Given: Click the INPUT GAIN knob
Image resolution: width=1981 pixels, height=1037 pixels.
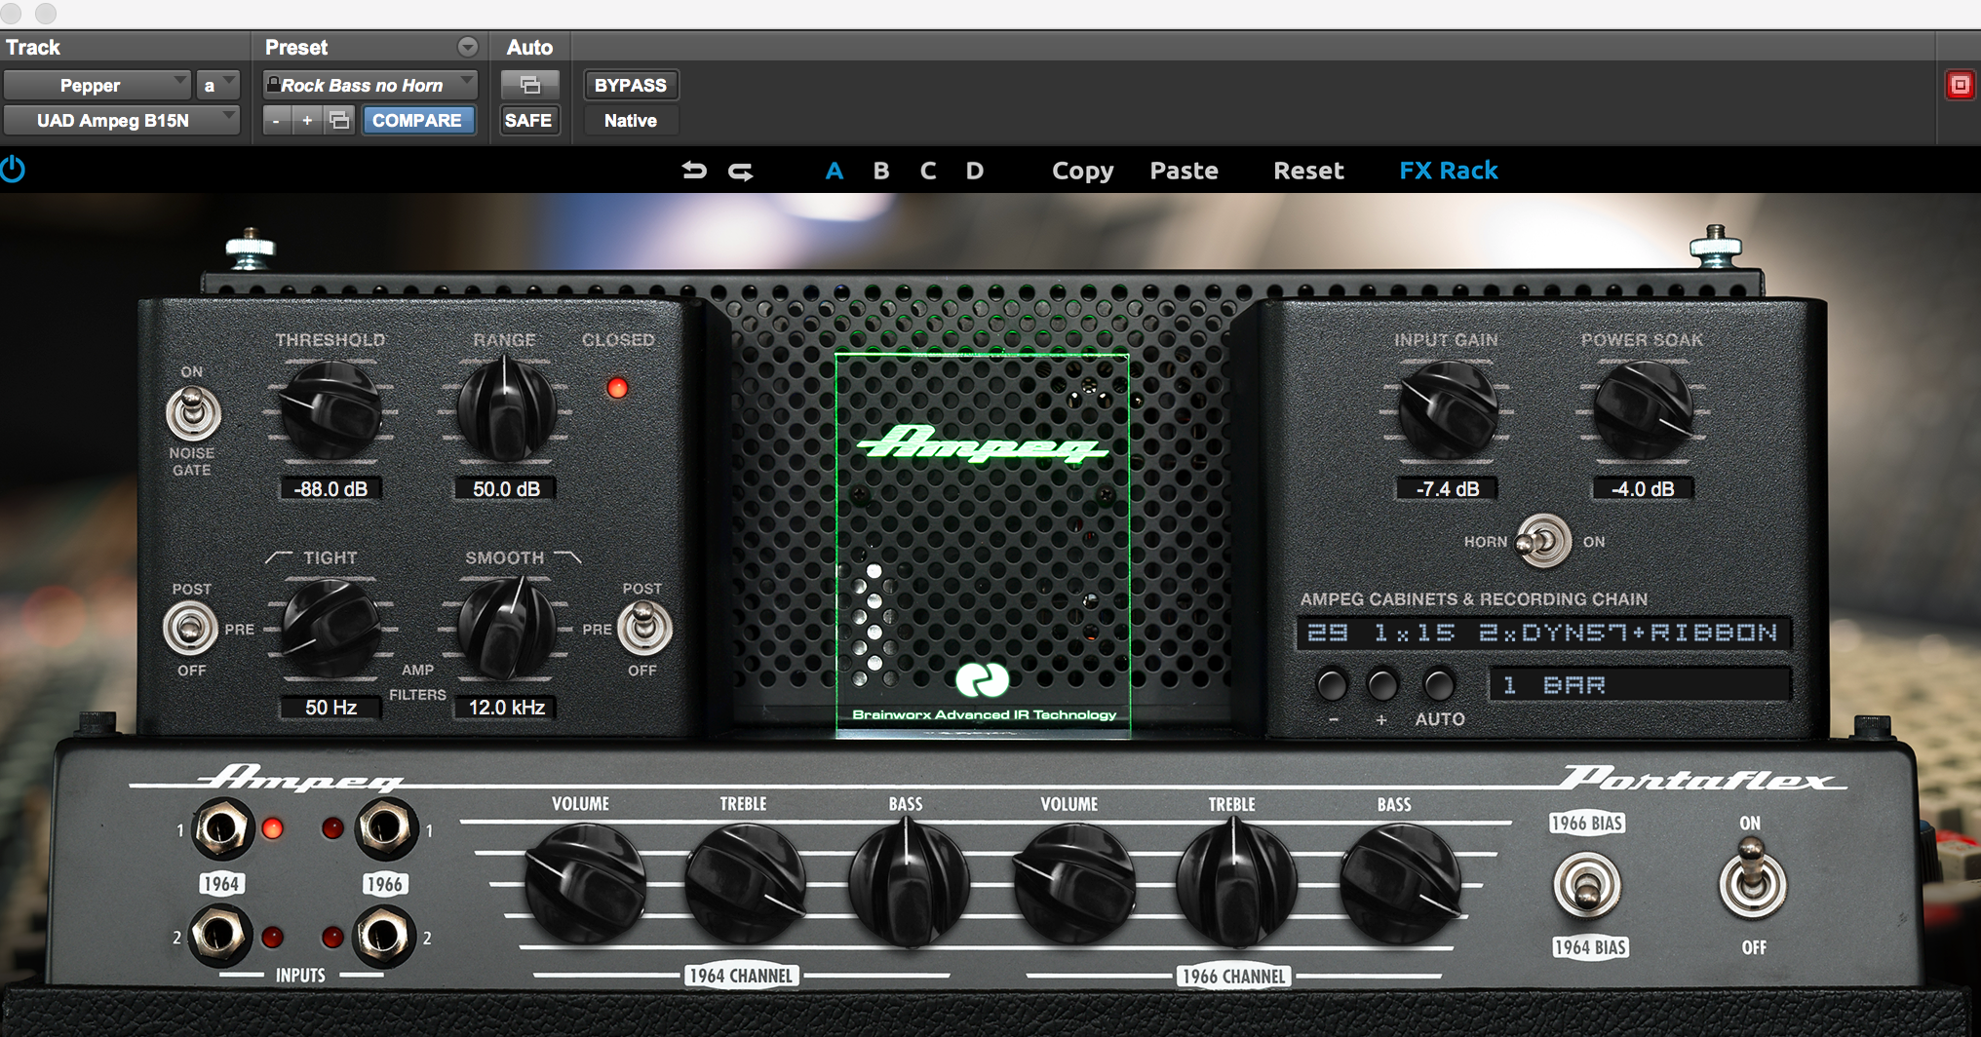Looking at the screenshot, I should [1448, 410].
